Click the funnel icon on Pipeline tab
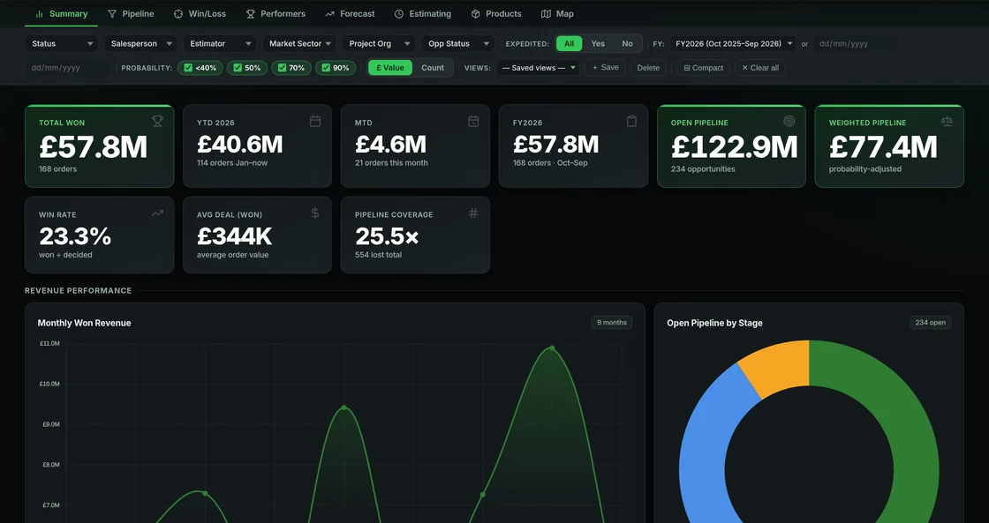Image resolution: width=989 pixels, height=523 pixels. (x=112, y=14)
